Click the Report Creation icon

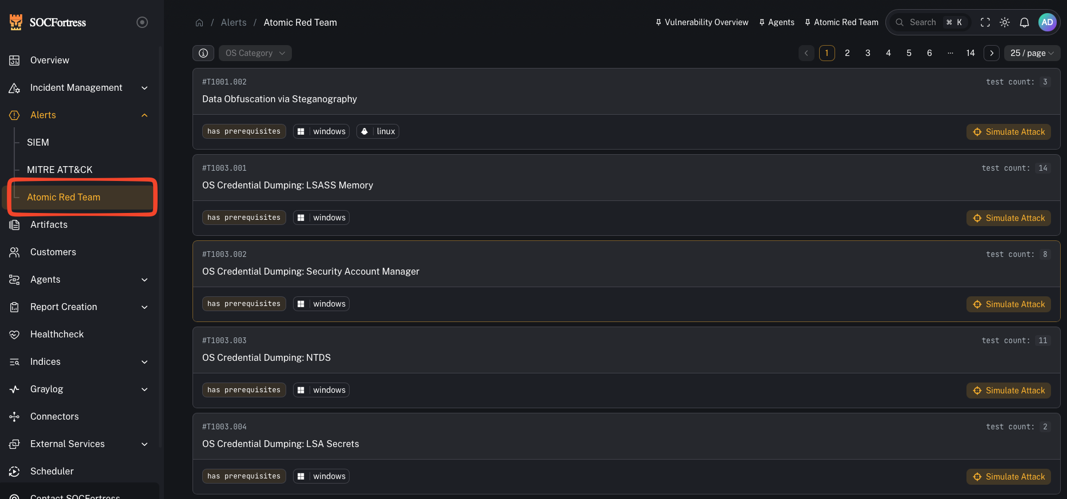[x=14, y=307]
